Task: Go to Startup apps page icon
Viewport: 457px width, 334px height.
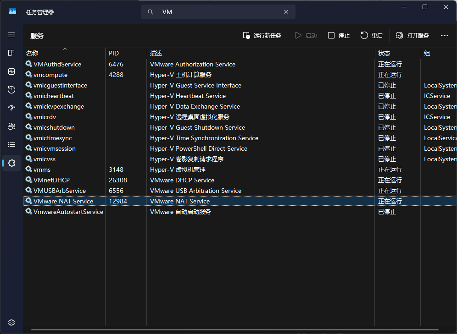Action: coord(11,108)
